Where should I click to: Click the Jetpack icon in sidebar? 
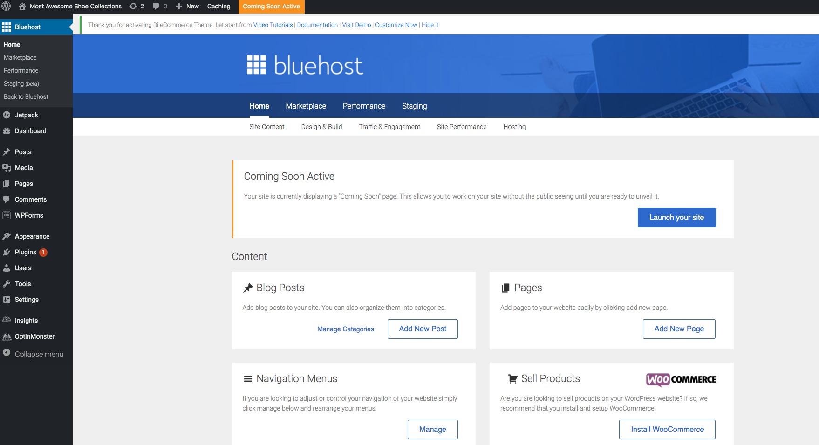point(7,115)
